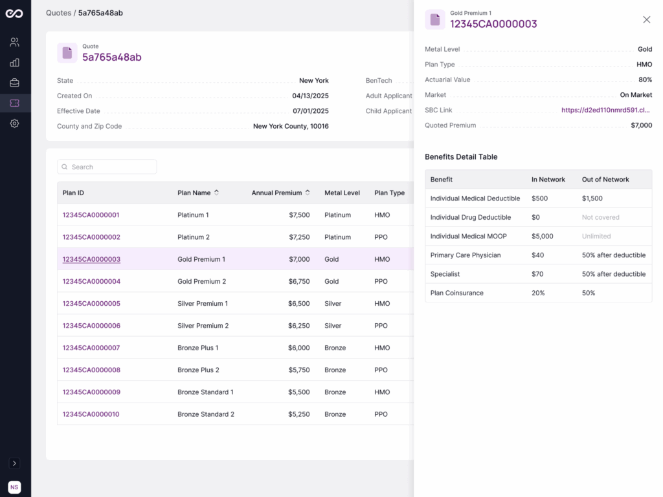Image resolution: width=663 pixels, height=497 pixels.
Task: Open plan 12345CA0000006 link
Action: pyautogui.click(x=91, y=326)
